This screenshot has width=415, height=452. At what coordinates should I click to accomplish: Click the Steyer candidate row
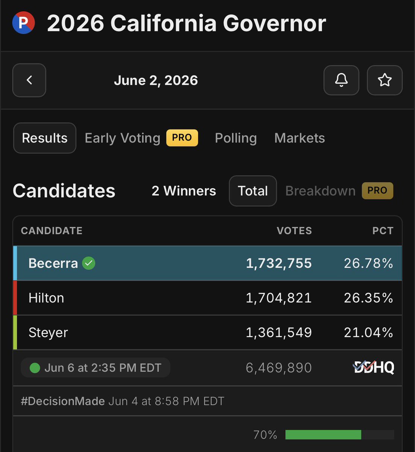[x=208, y=332]
